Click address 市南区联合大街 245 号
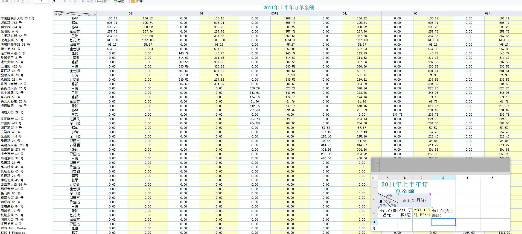 18,18
